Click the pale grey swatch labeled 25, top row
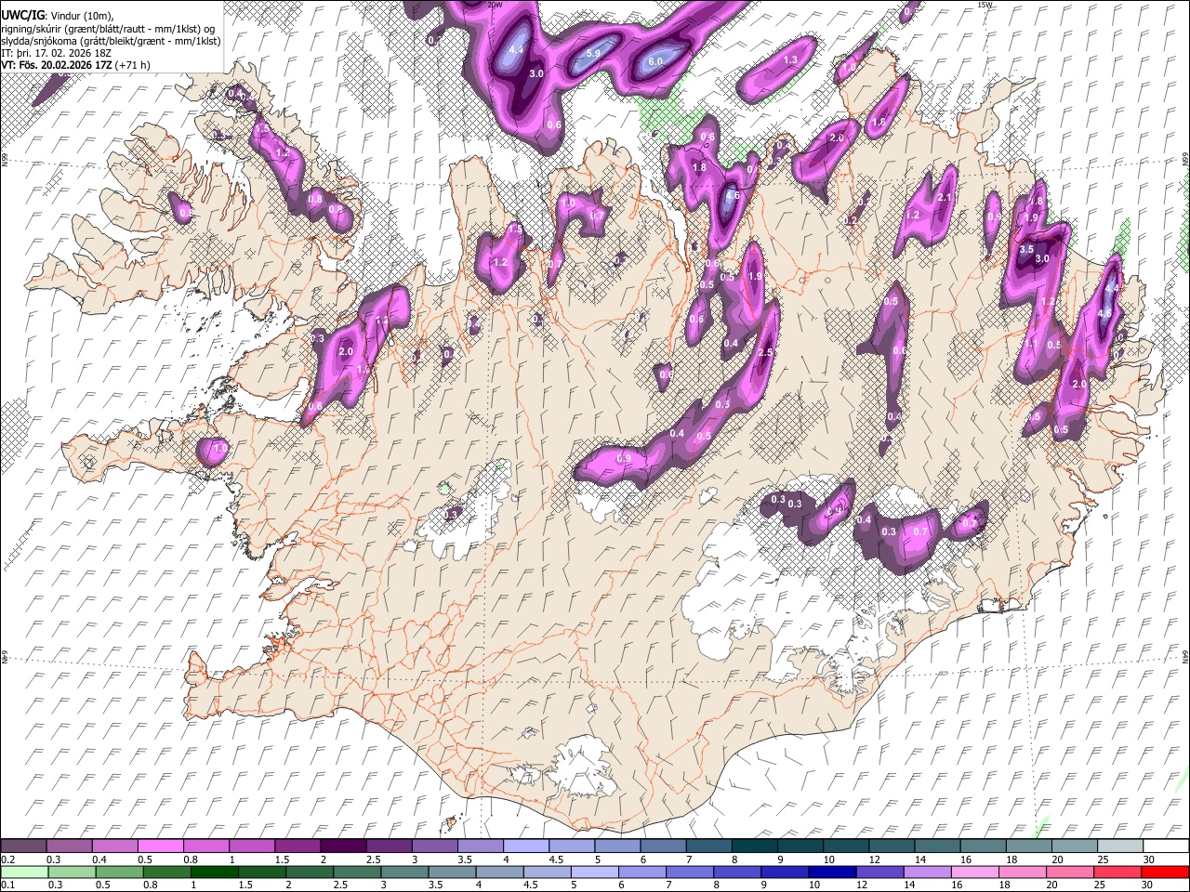The width and height of the screenshot is (1190, 892). (x=1120, y=846)
